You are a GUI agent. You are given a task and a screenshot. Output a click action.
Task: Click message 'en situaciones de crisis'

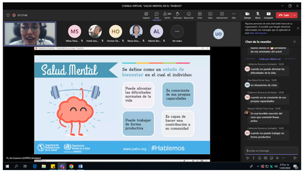pyautogui.click(x=264, y=85)
